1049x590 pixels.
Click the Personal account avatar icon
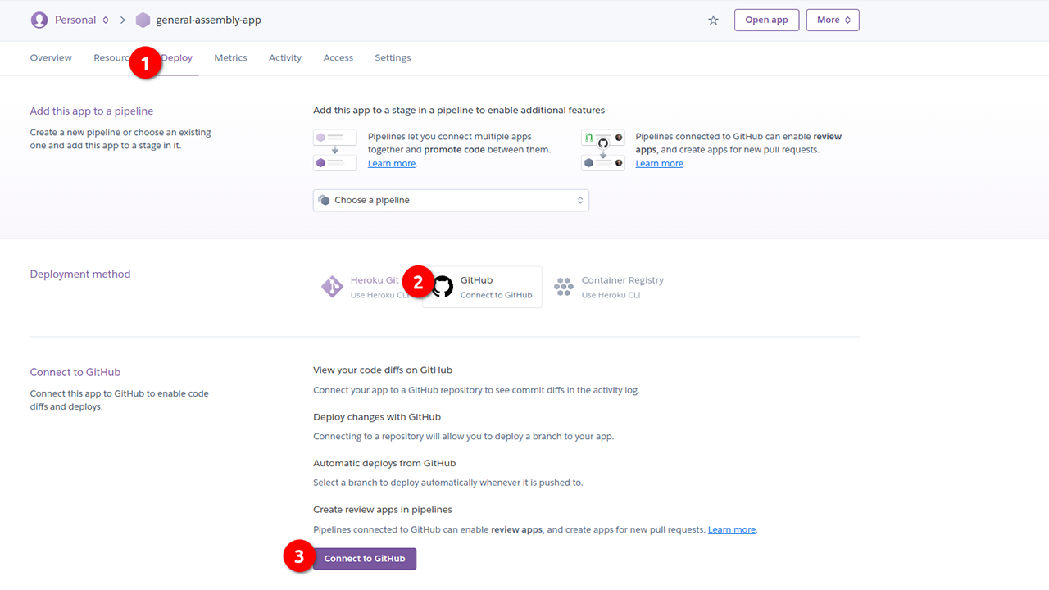click(x=39, y=20)
